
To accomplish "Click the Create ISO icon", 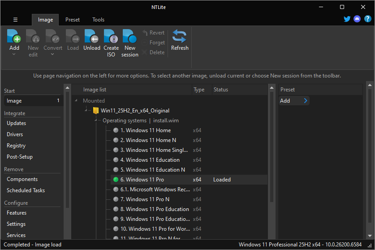I will (x=111, y=37).
